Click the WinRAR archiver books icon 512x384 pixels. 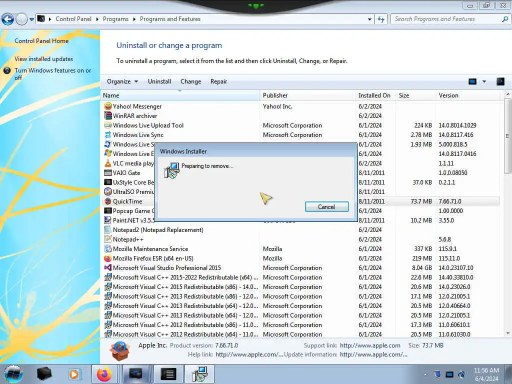(108, 115)
